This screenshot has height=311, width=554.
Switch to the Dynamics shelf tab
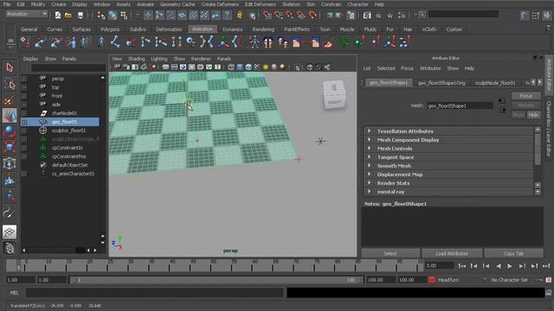tap(233, 29)
